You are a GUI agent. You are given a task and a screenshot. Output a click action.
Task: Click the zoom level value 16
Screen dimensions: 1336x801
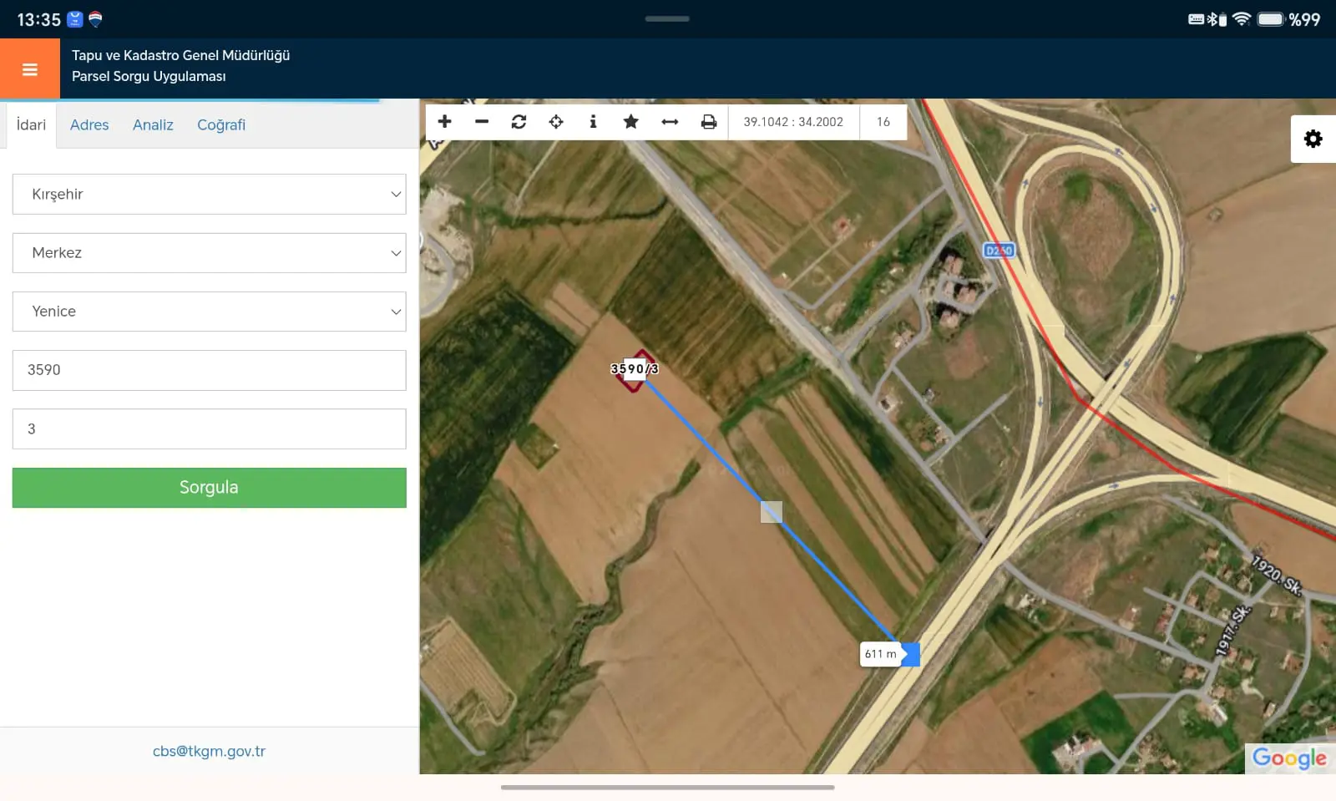883,122
